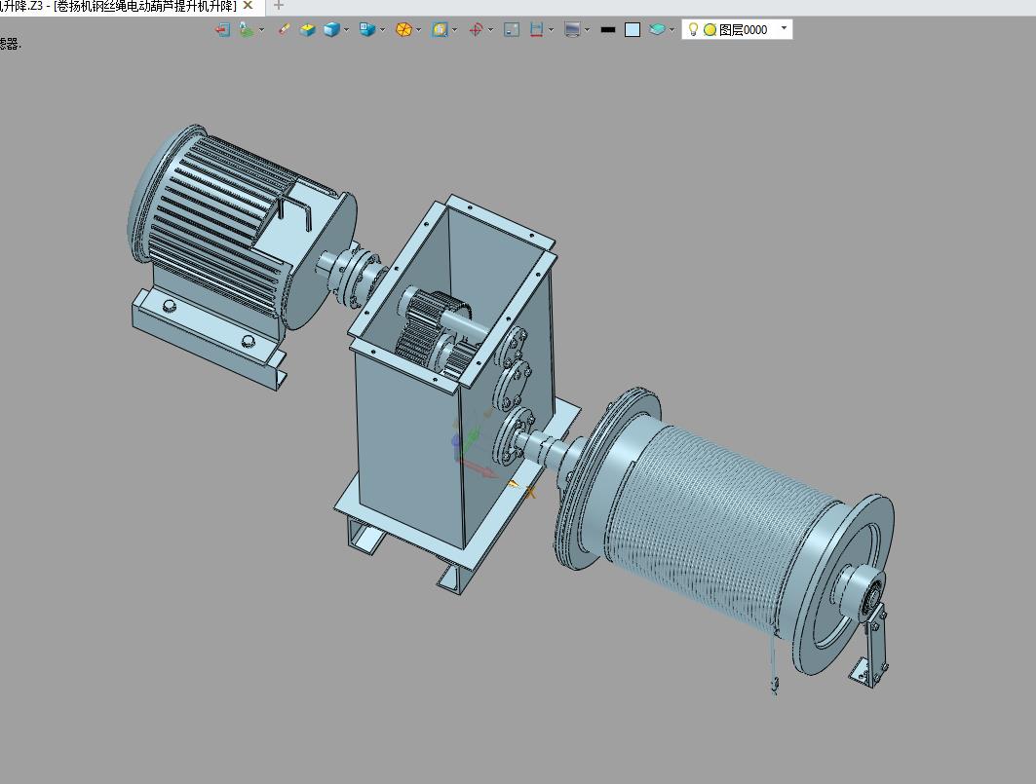Close the 卷扬机钢丝绳电动葫芦提升机升降 tab
The height and width of the screenshot is (784, 1036).
(249, 5)
